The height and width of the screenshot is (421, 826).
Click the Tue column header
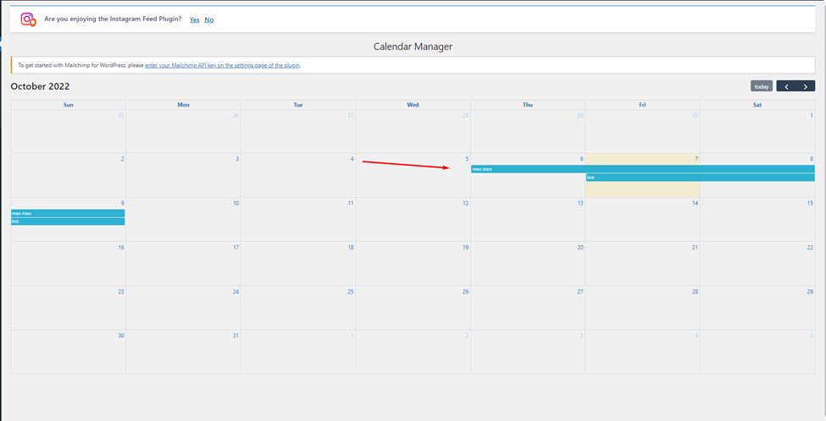click(x=298, y=105)
